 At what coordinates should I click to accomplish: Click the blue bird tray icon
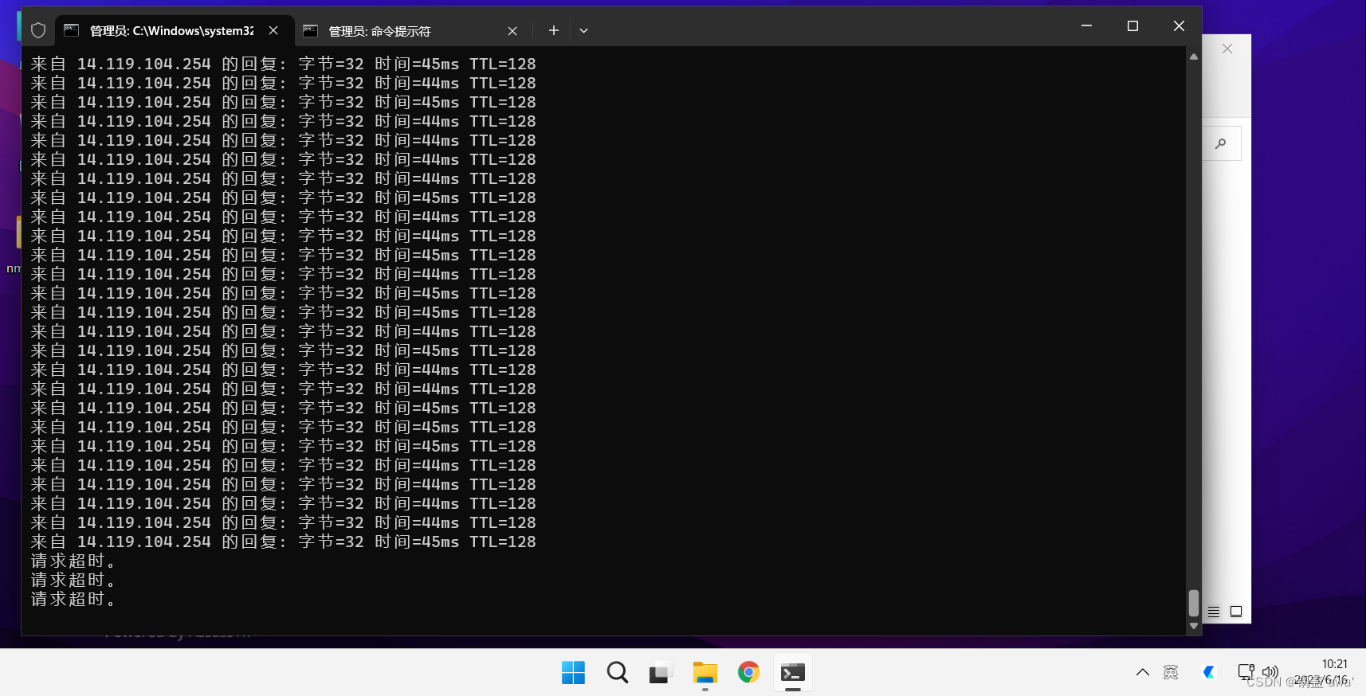pyautogui.click(x=1208, y=672)
